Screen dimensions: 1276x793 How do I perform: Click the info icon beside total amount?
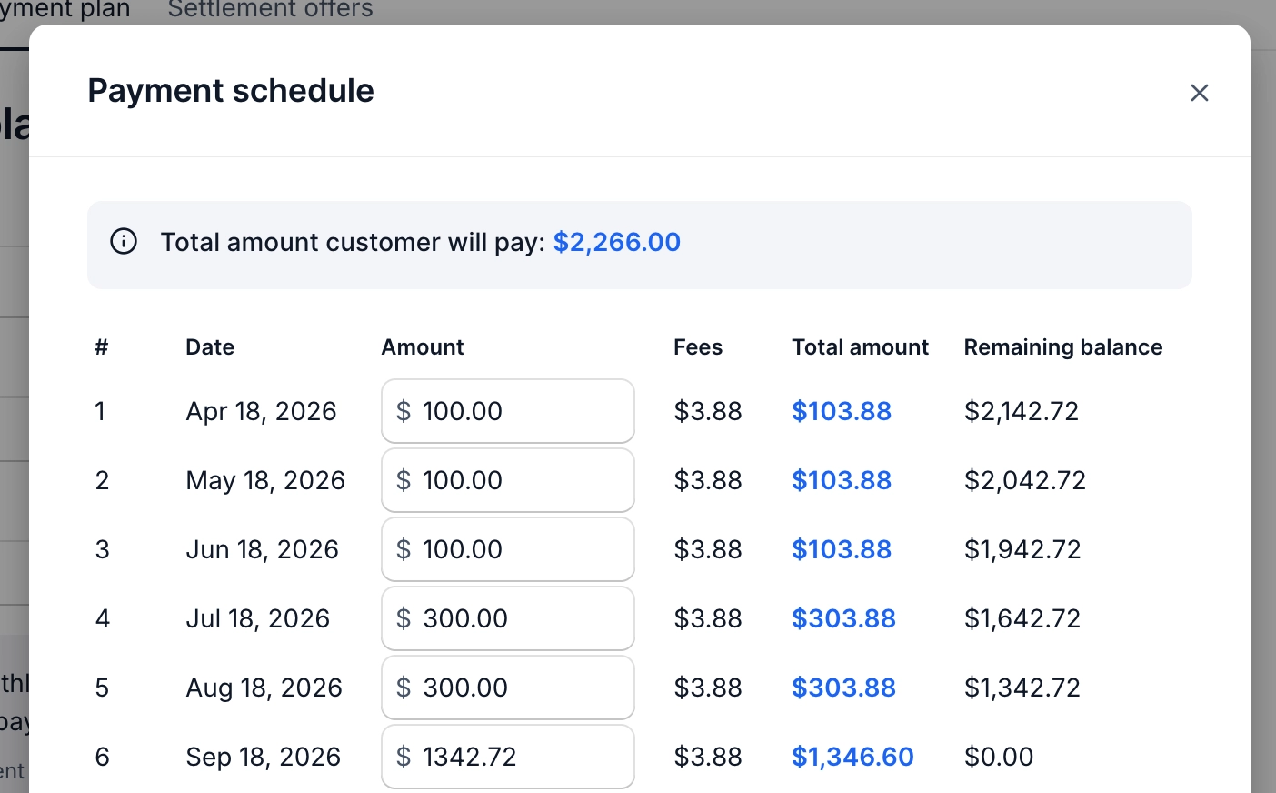(124, 242)
